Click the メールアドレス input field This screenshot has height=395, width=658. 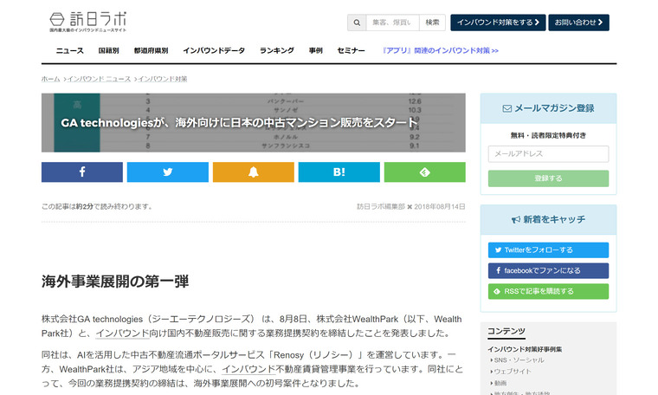(548, 154)
